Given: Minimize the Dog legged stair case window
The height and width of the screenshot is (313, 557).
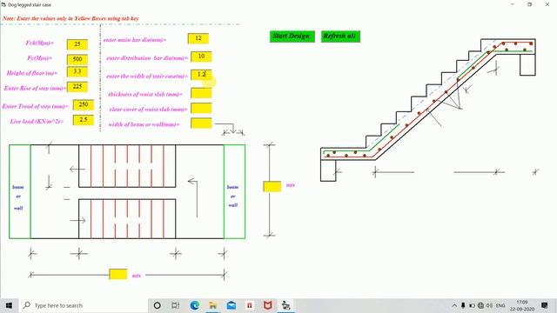Looking at the screenshot, I should [513, 4].
